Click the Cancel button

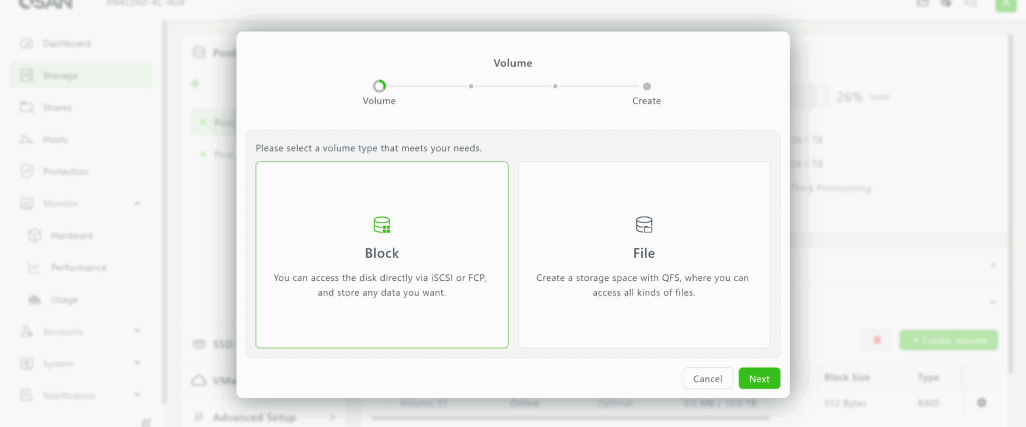click(708, 378)
